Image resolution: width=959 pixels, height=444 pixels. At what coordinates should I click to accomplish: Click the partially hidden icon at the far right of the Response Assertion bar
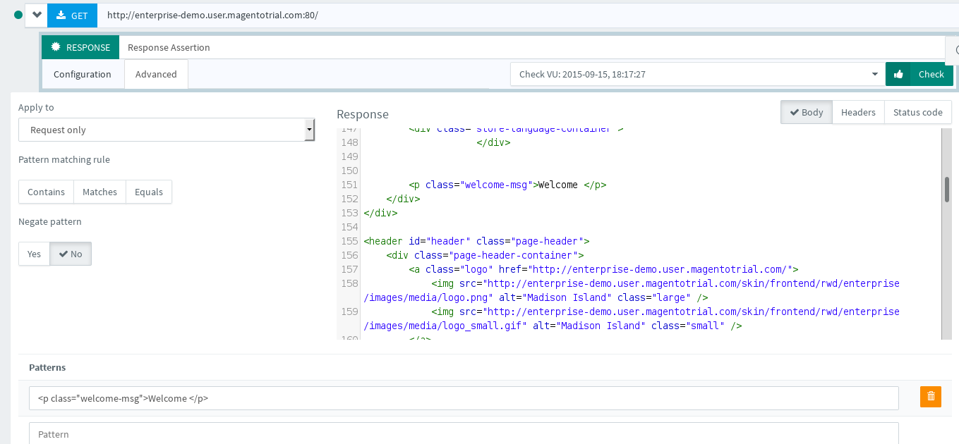click(x=955, y=49)
